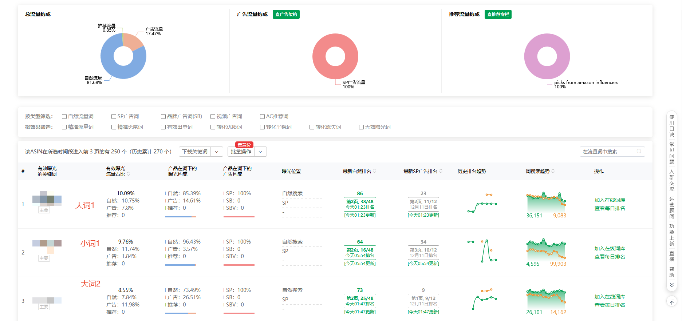Focus the 在流量词中搜索 search field
682x321 pixels.
pyautogui.click(x=608, y=152)
